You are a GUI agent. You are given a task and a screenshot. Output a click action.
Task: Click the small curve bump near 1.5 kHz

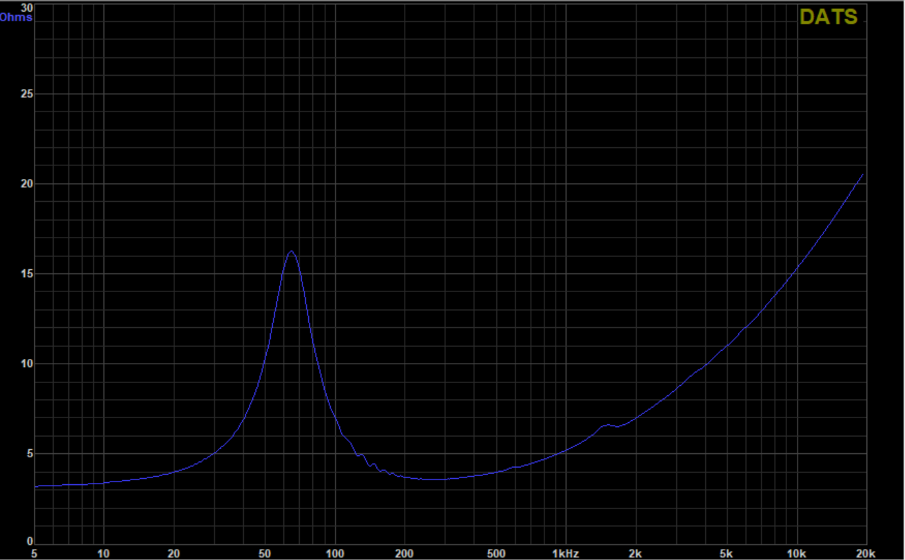point(607,426)
